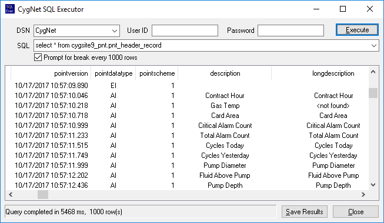This screenshot has width=384, height=223.
Task: Click the pointversion column header
Action: [51, 73]
